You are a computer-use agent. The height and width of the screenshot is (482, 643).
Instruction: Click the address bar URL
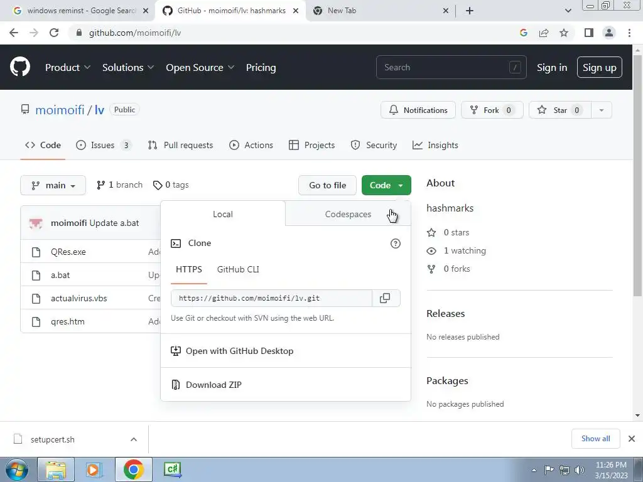pyautogui.click(x=135, y=33)
